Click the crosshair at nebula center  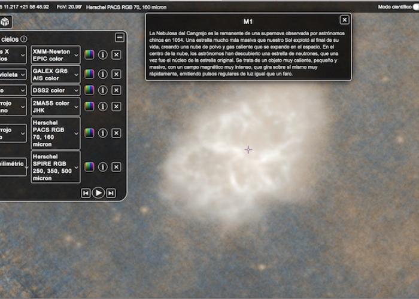(248, 149)
